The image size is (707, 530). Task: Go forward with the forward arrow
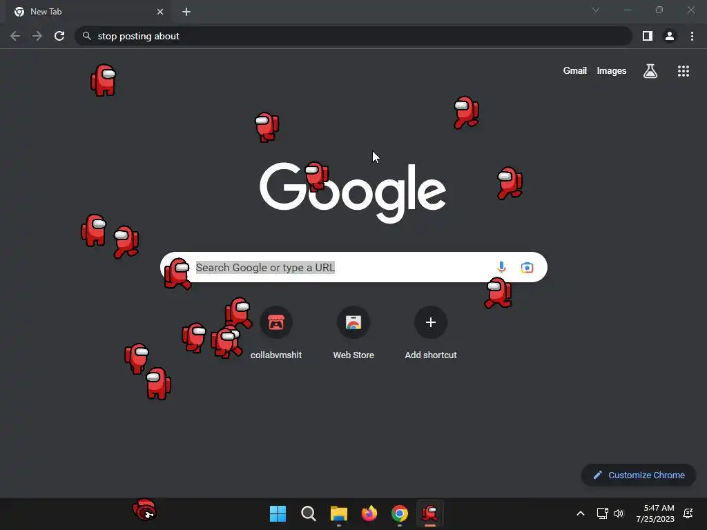click(37, 36)
